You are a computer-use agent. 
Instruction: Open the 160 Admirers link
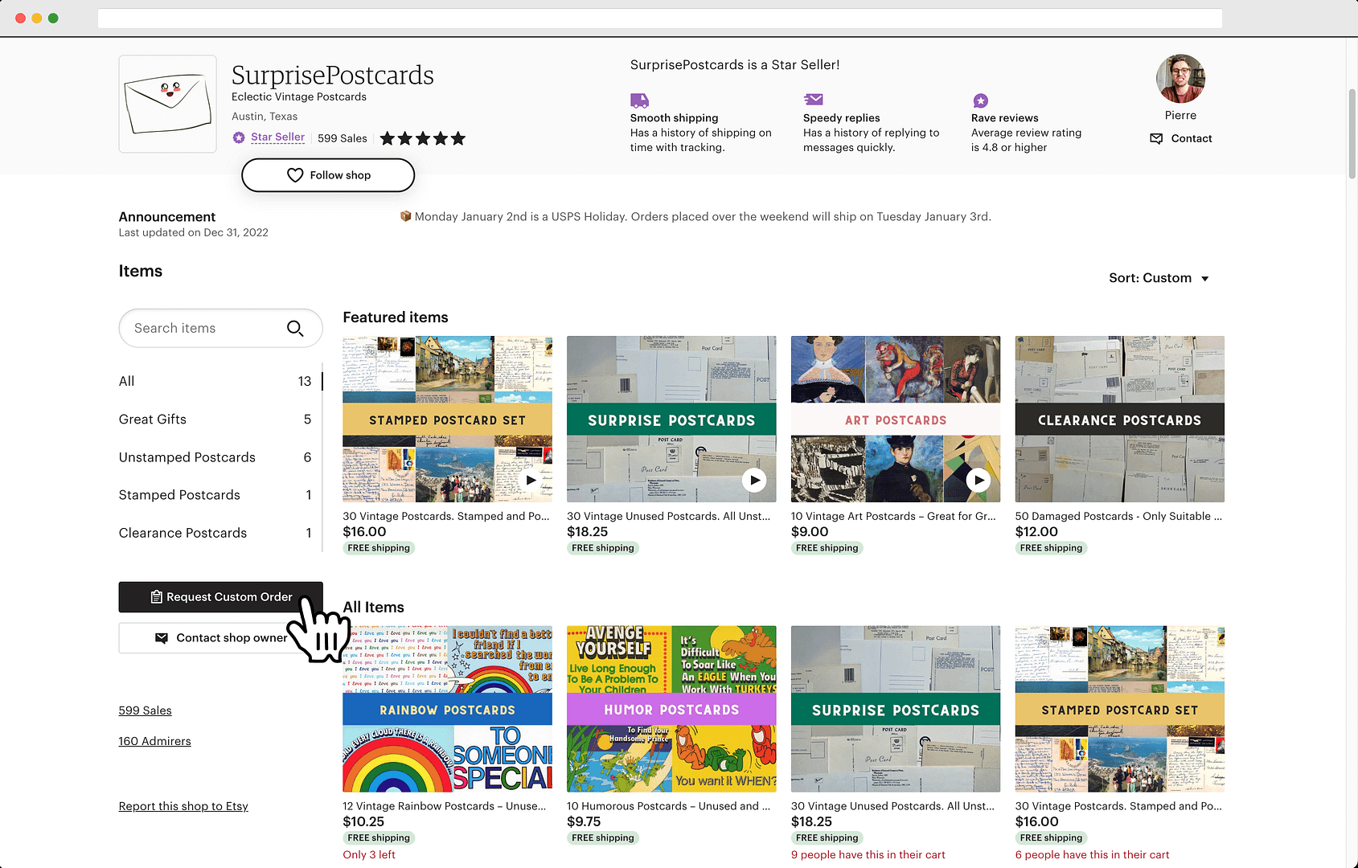pyautogui.click(x=155, y=741)
